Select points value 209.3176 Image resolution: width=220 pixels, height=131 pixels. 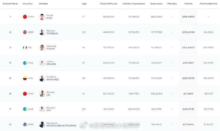coord(188,109)
